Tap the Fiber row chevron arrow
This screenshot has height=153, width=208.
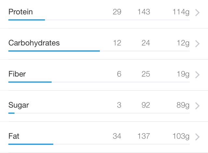click(x=197, y=75)
